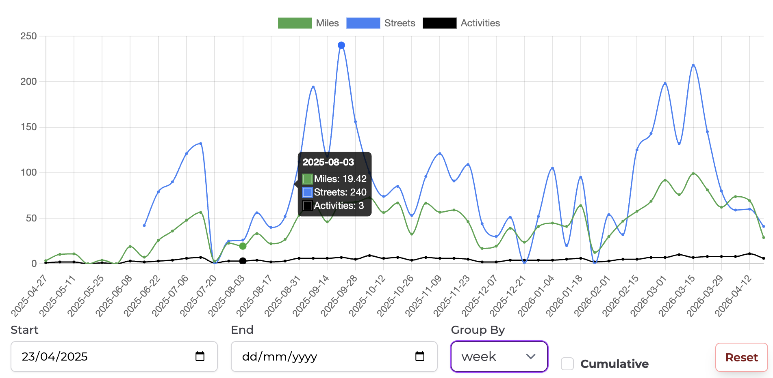Toggle the Activities legend black swatch

[440, 23]
